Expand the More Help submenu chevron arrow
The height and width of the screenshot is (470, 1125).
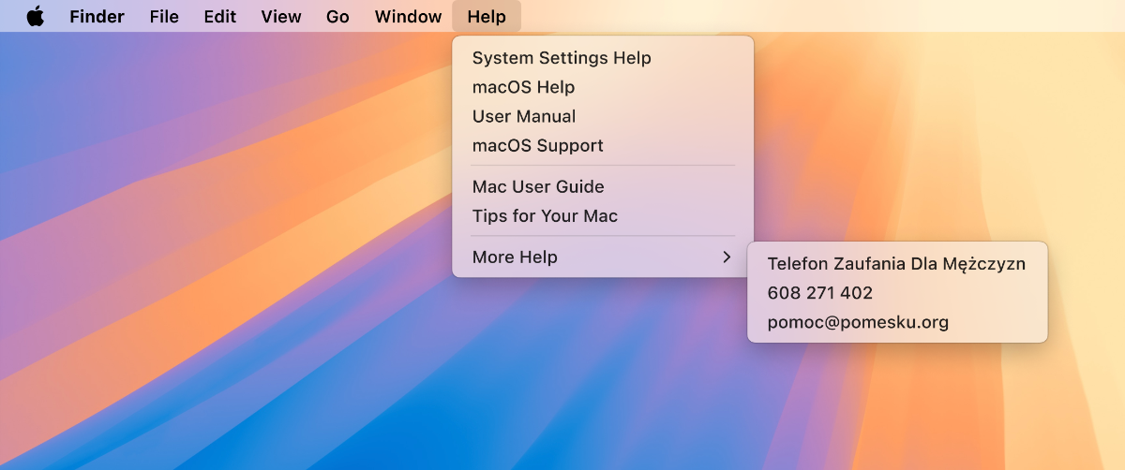coord(727,257)
